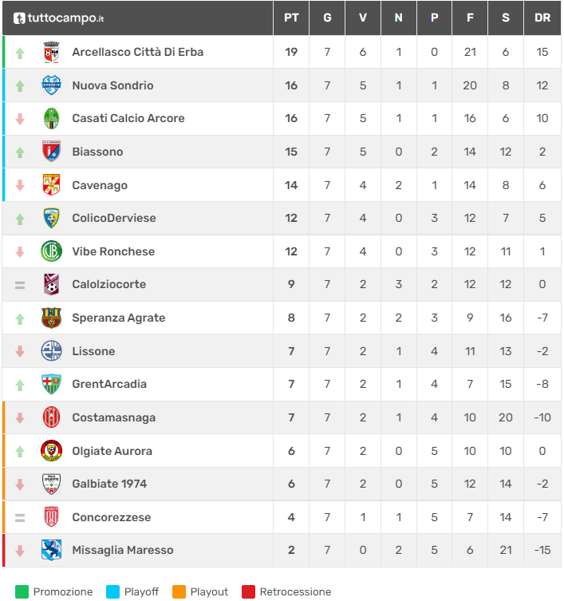Click the F goals-scored column header
564x601 pixels.
coord(470,18)
